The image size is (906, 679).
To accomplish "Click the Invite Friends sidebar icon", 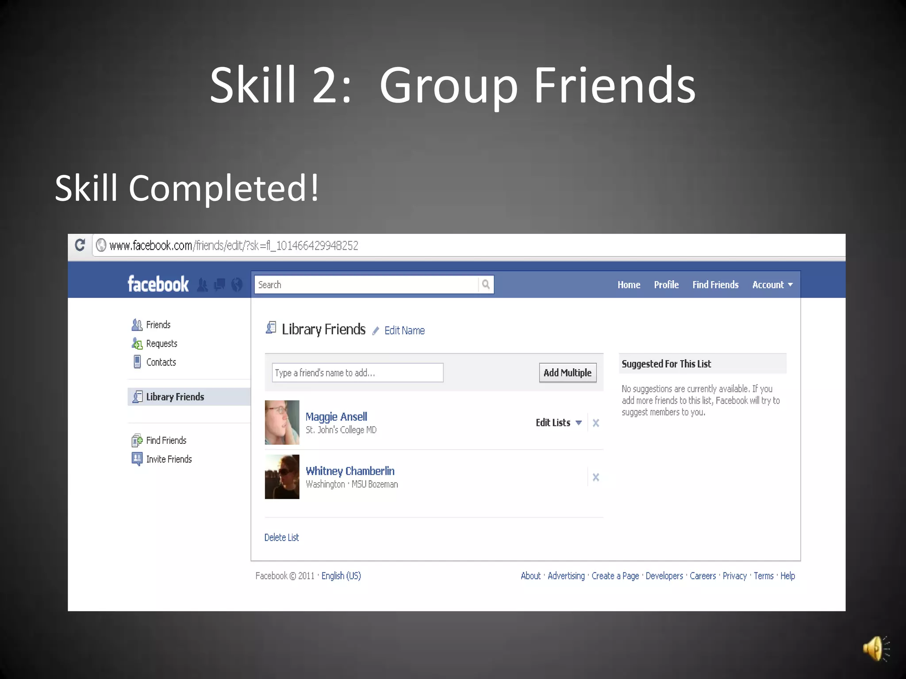I will (137, 459).
